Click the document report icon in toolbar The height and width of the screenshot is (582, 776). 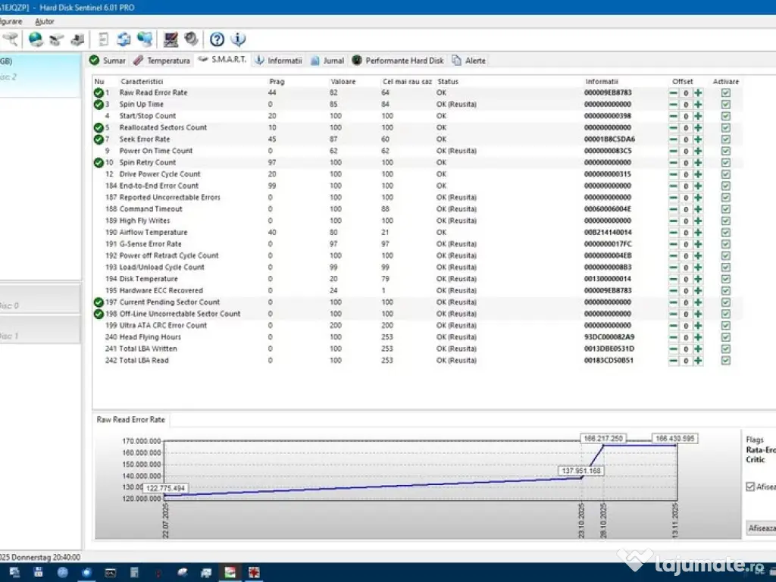(x=104, y=39)
